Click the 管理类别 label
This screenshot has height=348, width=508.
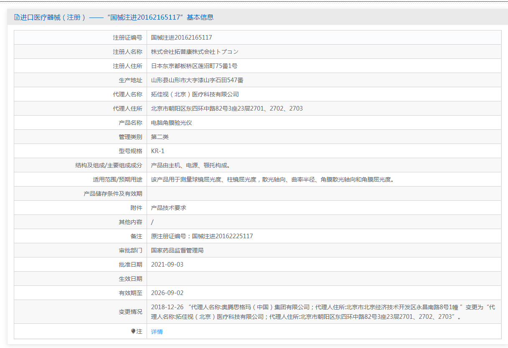click(x=130, y=137)
